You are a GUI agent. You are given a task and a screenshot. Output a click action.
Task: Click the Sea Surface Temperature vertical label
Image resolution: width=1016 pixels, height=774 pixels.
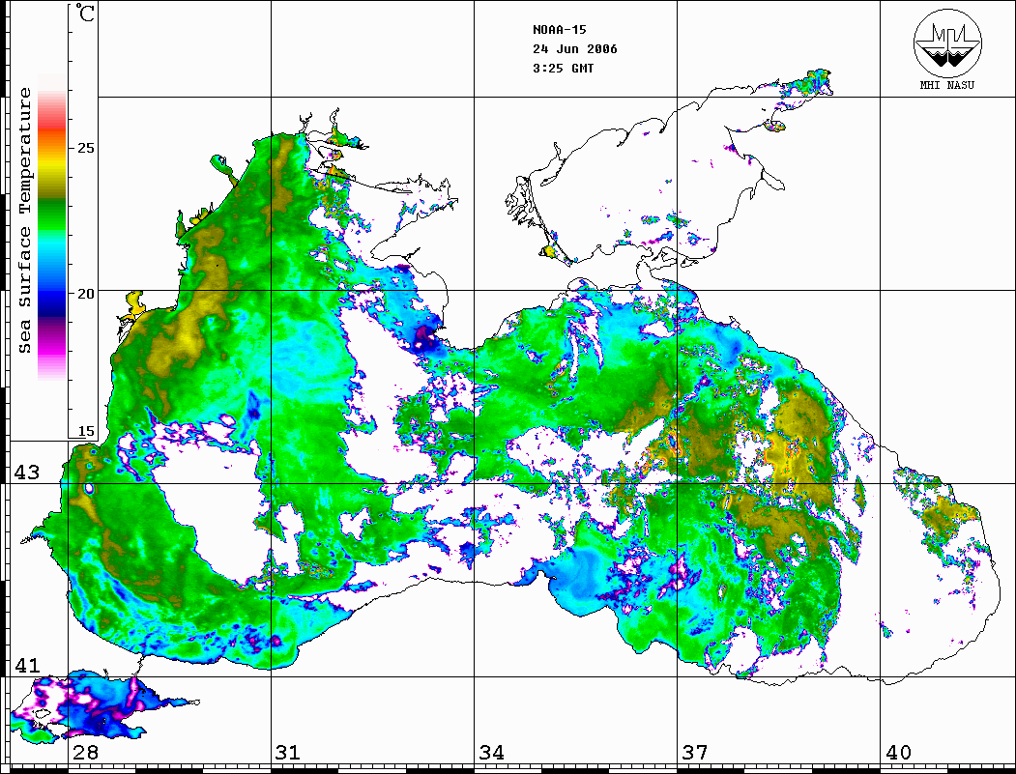point(24,220)
